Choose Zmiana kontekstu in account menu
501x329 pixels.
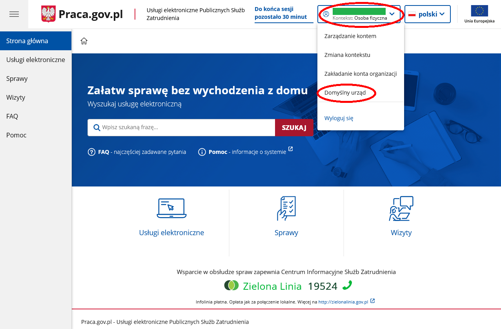coord(347,55)
